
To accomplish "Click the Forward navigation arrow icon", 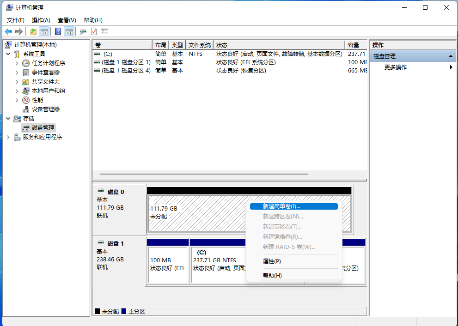I will [x=18, y=31].
